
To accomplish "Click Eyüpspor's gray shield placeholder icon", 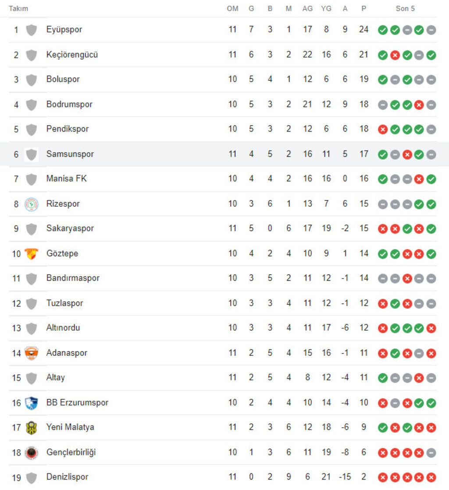I will (x=31, y=30).
